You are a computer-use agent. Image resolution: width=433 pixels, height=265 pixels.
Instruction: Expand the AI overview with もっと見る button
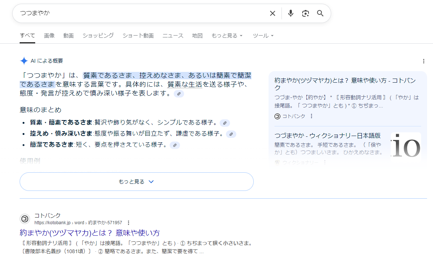(x=136, y=182)
